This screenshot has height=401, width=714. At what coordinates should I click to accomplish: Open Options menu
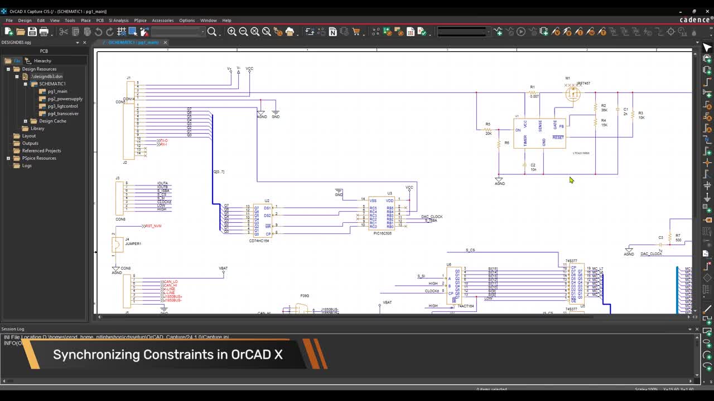tap(187, 20)
